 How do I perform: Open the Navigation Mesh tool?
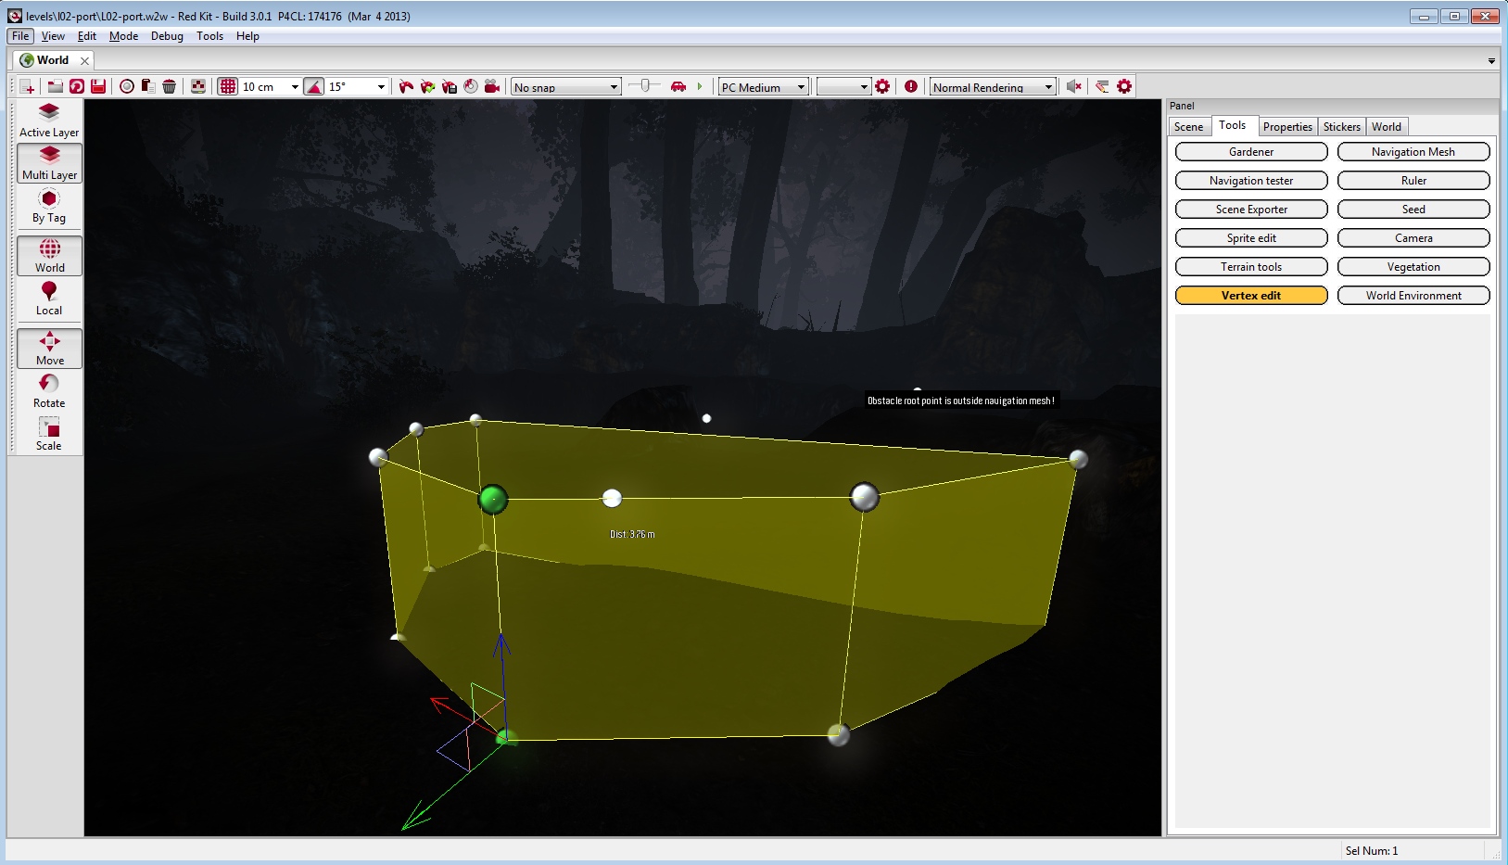pos(1413,152)
